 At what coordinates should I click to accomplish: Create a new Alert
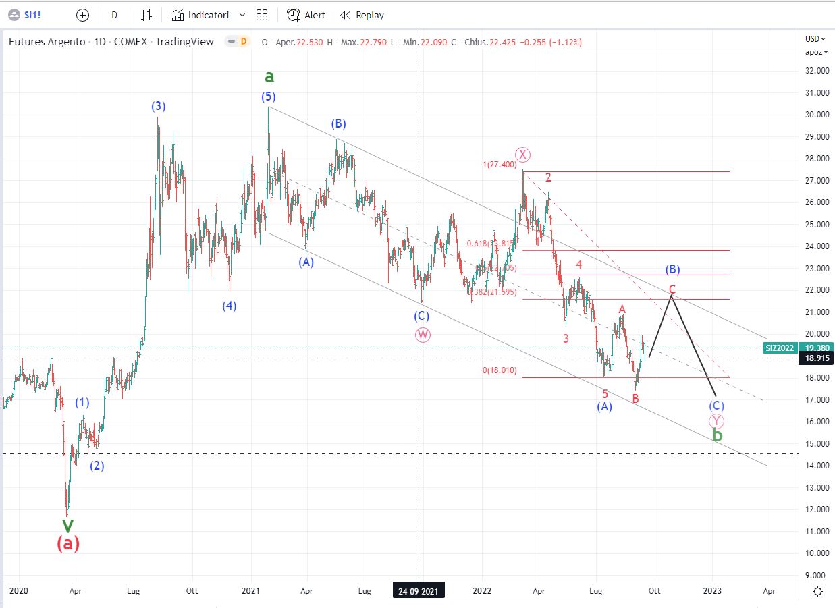pos(306,15)
